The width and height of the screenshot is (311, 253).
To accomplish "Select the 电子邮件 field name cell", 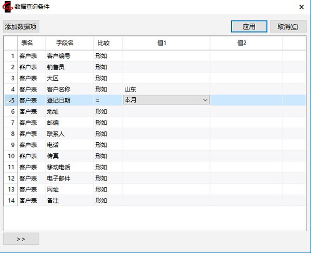I will 68,178.
